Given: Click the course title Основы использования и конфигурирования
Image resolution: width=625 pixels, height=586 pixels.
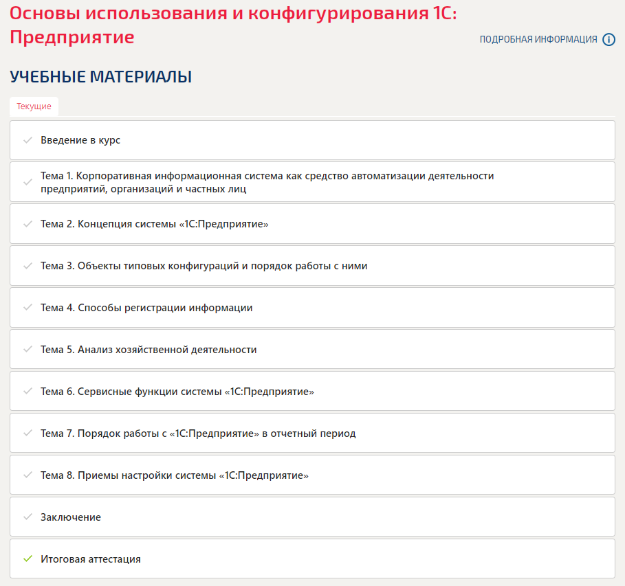Looking at the screenshot, I should (x=233, y=25).
